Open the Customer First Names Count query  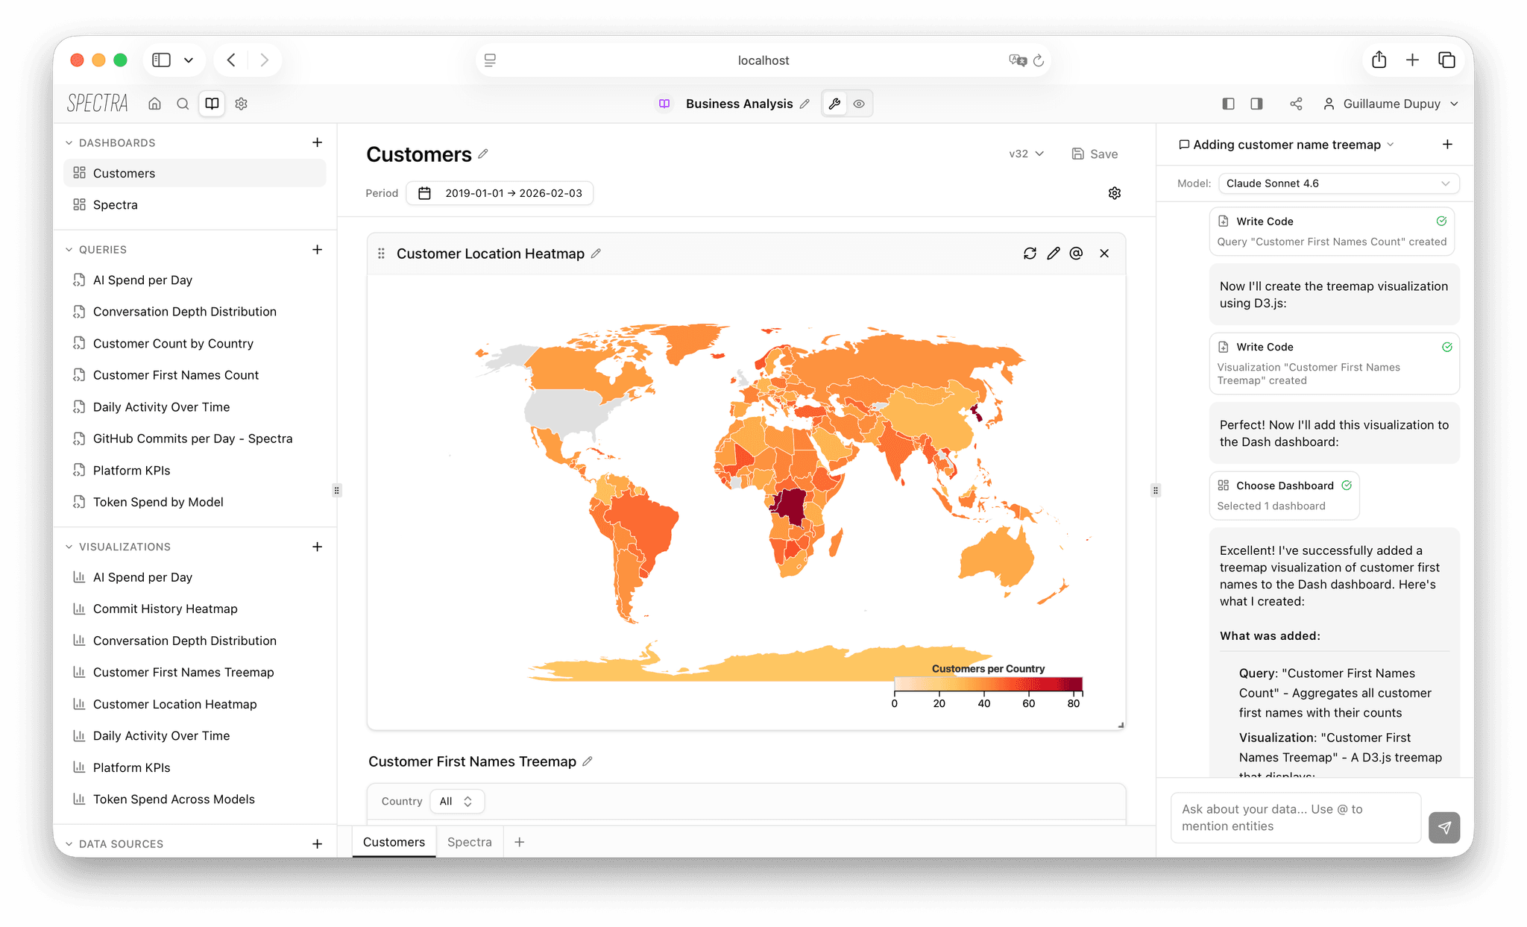tap(176, 375)
